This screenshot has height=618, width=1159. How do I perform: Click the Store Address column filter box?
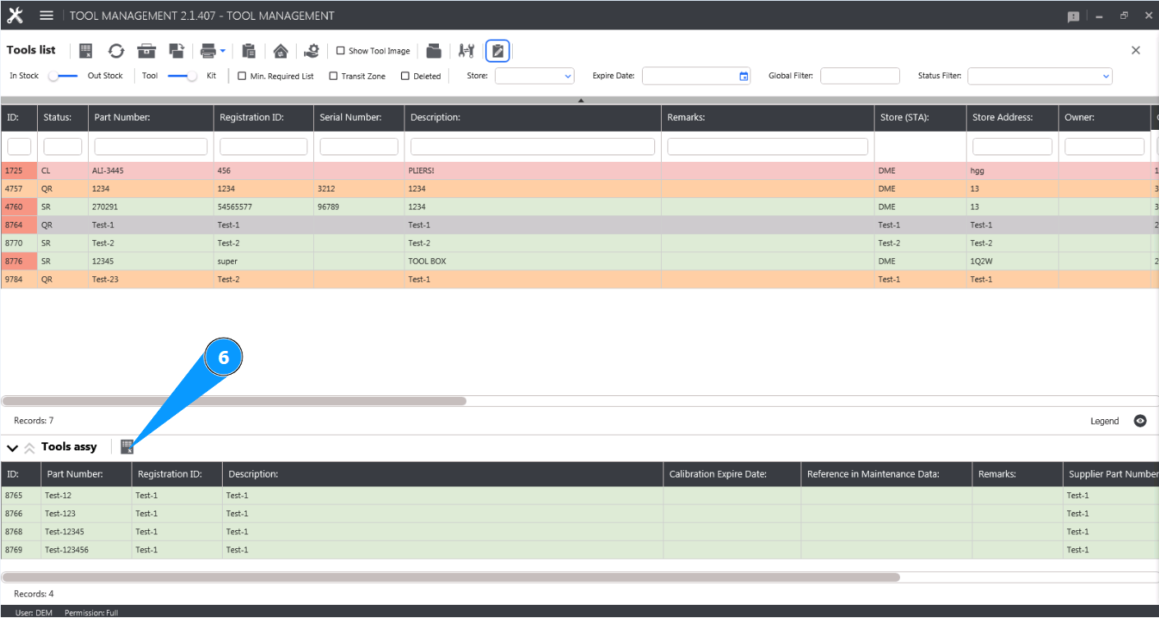(x=1013, y=146)
